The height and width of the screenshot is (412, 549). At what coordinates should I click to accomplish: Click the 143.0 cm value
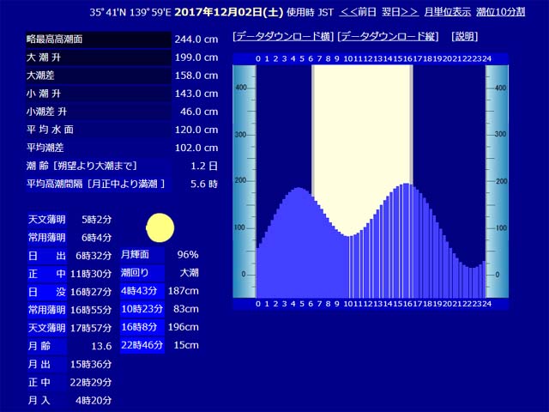coord(196,94)
